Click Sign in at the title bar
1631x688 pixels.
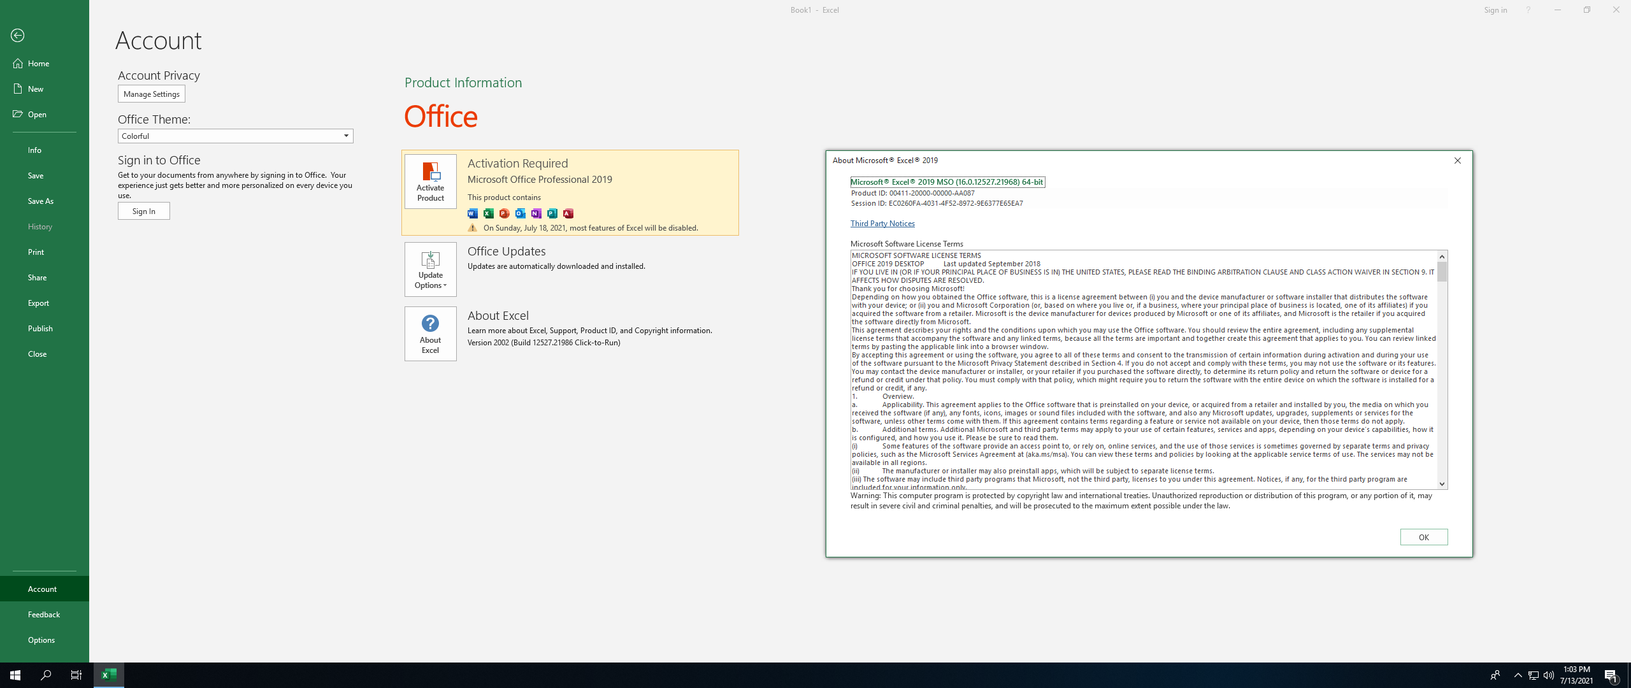[1495, 10]
